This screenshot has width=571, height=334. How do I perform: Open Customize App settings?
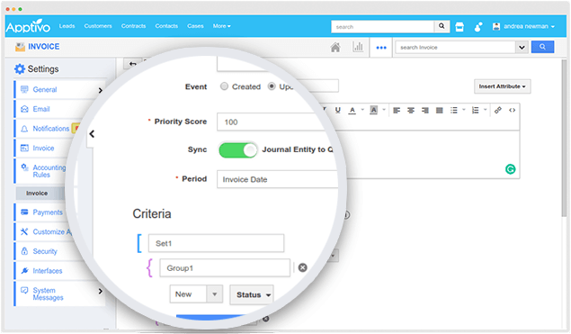(51, 232)
